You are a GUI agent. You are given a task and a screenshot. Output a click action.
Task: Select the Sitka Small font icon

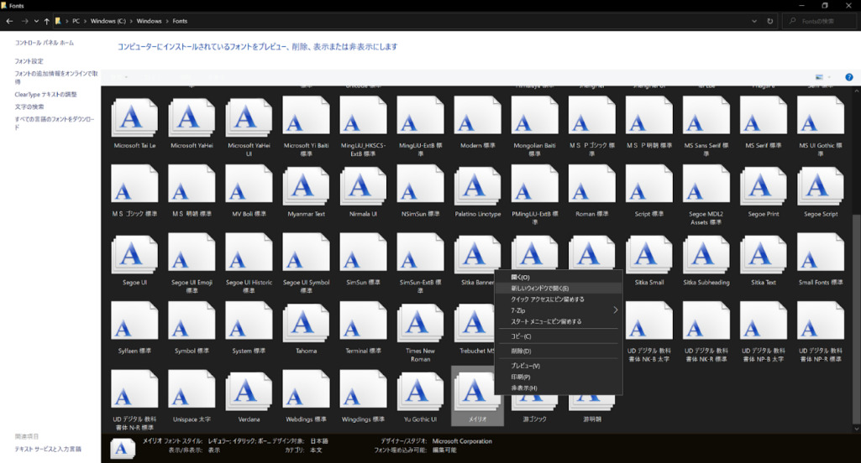[x=649, y=254]
